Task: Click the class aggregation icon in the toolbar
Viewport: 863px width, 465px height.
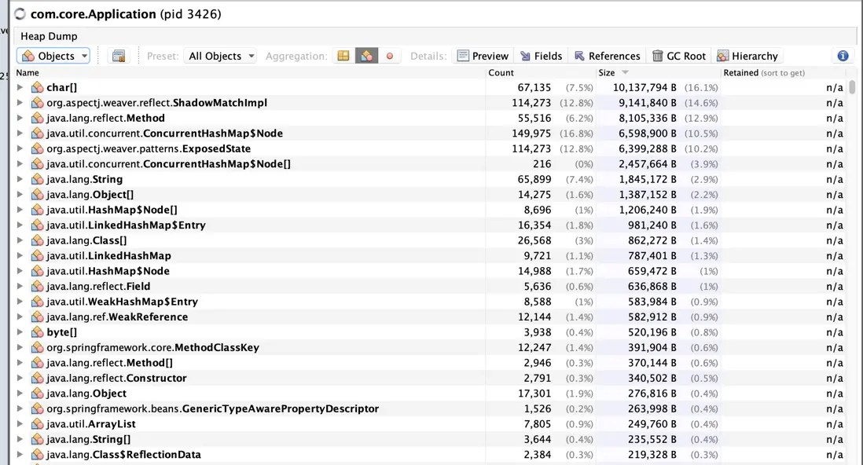Action: 365,56
